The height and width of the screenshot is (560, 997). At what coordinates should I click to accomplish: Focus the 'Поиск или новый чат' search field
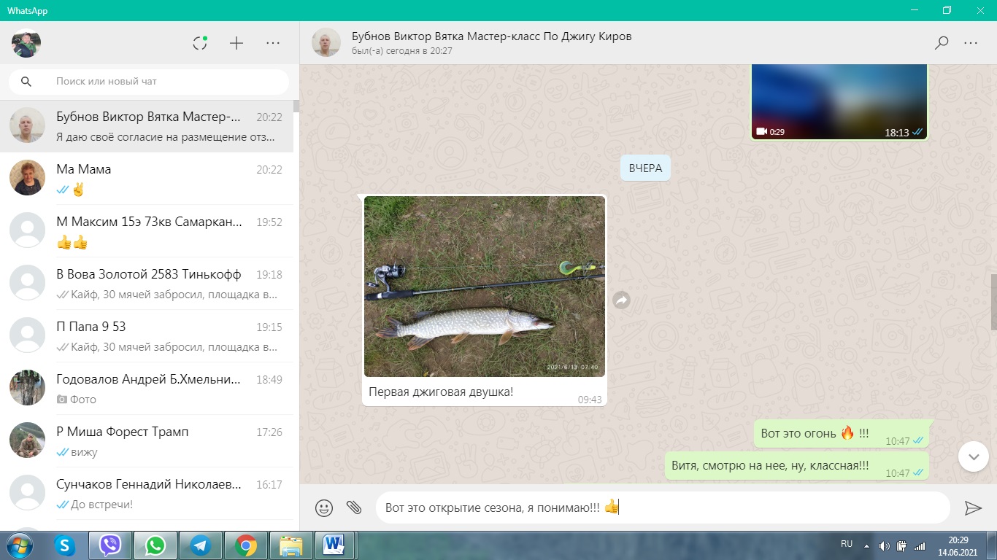click(149, 82)
